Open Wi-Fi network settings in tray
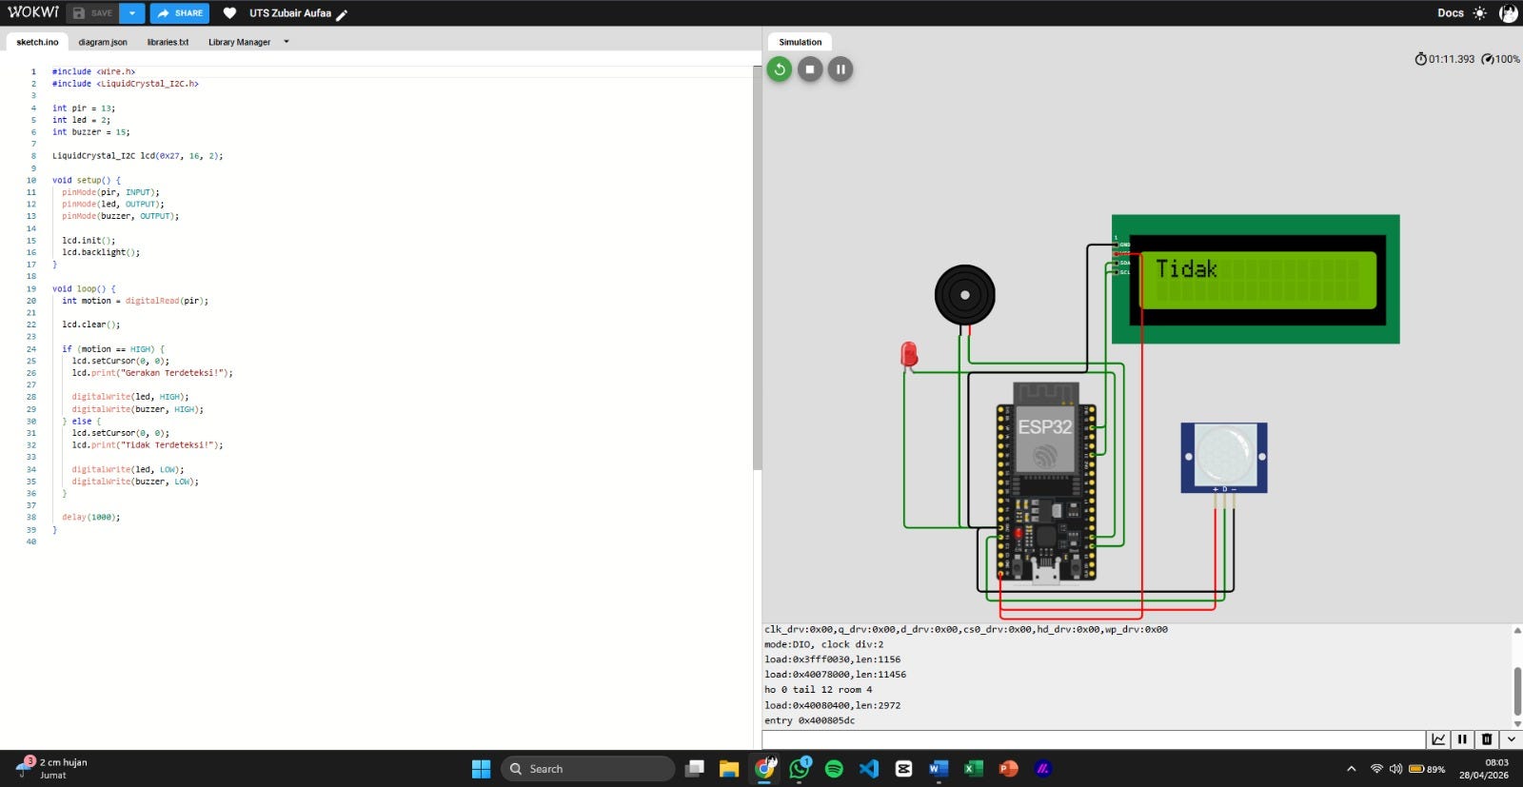 (1376, 769)
